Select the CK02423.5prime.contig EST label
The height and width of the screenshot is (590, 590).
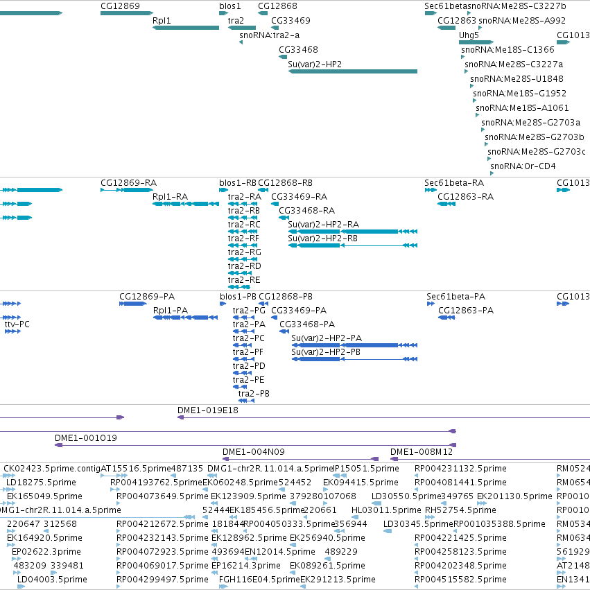tap(52, 469)
